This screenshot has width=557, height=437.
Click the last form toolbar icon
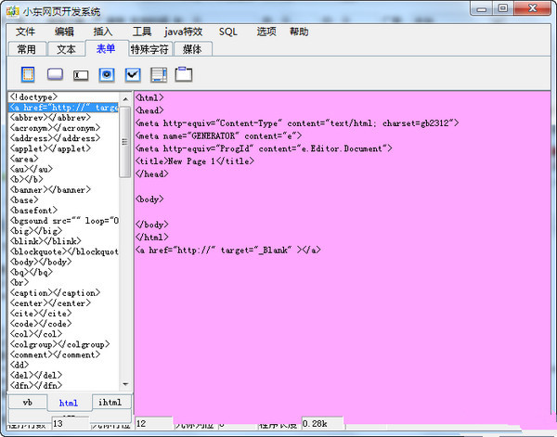[x=184, y=74]
